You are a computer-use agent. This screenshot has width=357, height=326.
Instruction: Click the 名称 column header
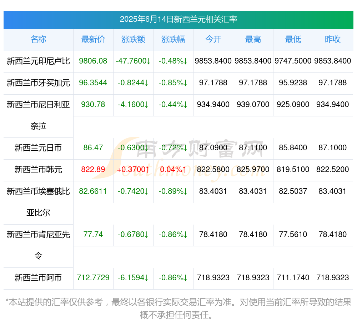click(x=38, y=39)
